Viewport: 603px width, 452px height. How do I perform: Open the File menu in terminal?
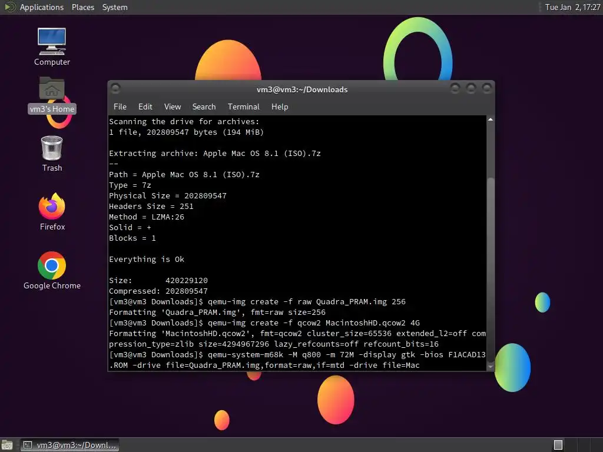coord(120,107)
